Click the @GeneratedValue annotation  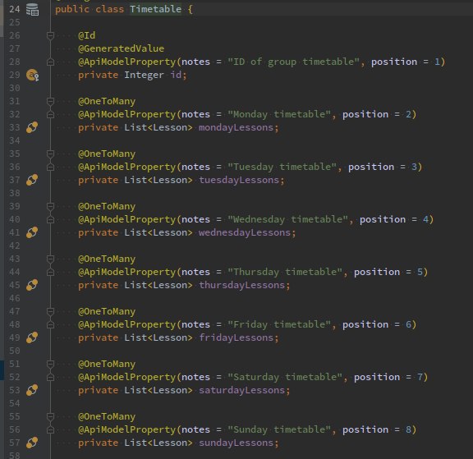(121, 48)
